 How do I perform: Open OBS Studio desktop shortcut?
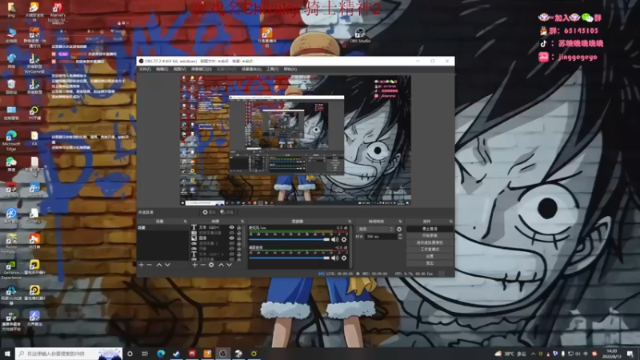359,35
